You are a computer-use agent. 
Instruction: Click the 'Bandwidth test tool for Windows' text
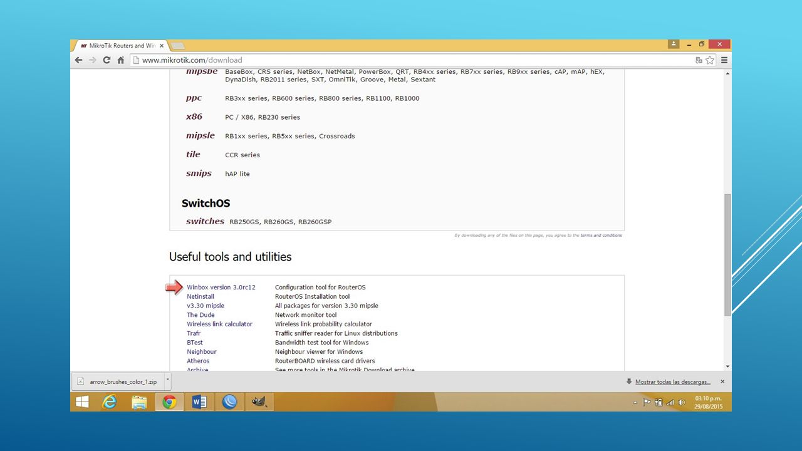coord(321,343)
